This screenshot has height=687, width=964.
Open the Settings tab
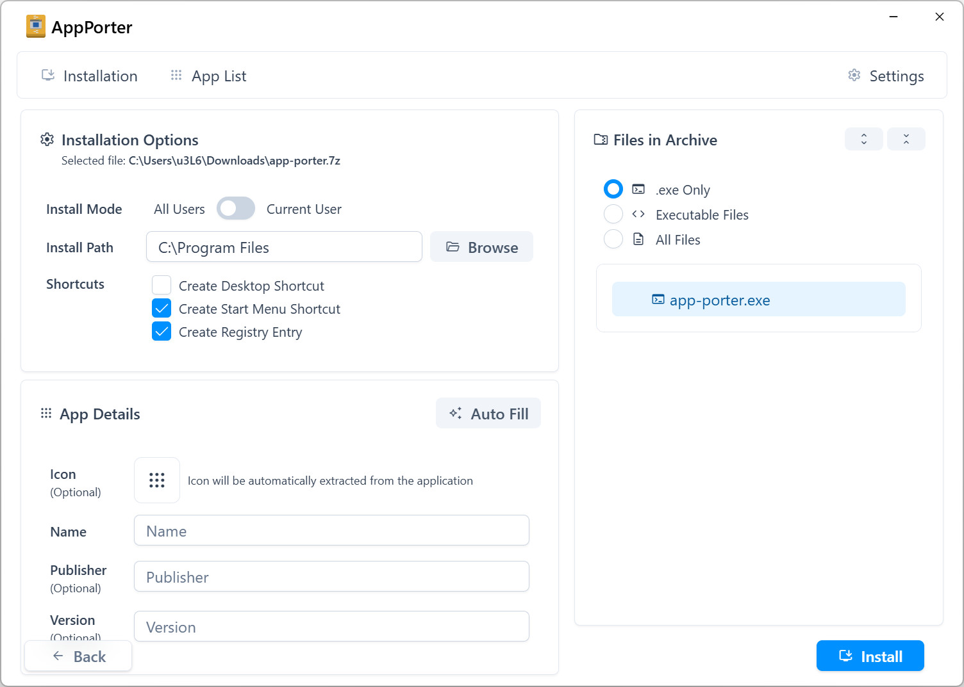886,76
